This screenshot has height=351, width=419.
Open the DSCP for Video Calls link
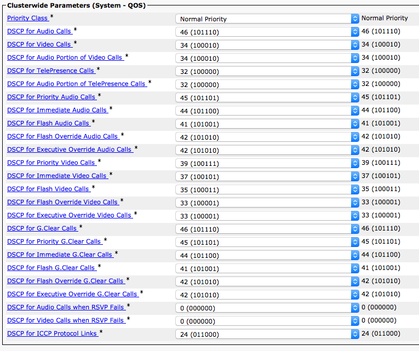(x=40, y=44)
